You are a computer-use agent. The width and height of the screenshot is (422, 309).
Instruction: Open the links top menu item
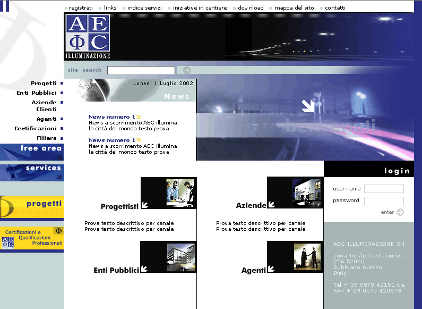110,8
